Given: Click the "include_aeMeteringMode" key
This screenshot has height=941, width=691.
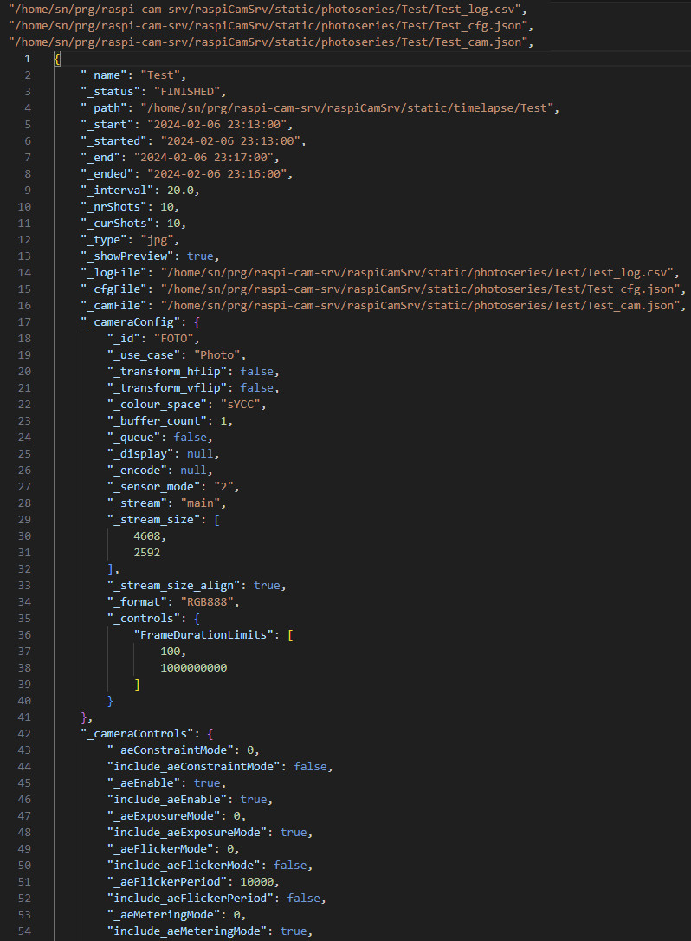Looking at the screenshot, I should coord(186,931).
